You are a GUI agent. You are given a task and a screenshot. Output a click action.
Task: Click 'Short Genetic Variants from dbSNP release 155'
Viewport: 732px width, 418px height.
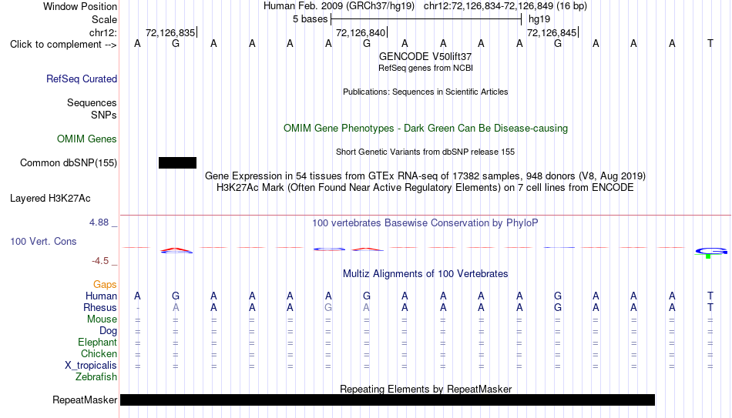[x=425, y=152]
